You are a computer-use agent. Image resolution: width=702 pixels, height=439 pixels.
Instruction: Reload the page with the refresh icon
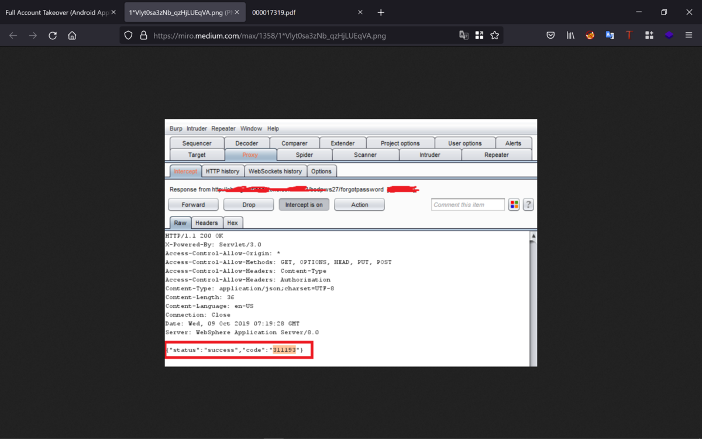pyautogui.click(x=53, y=36)
